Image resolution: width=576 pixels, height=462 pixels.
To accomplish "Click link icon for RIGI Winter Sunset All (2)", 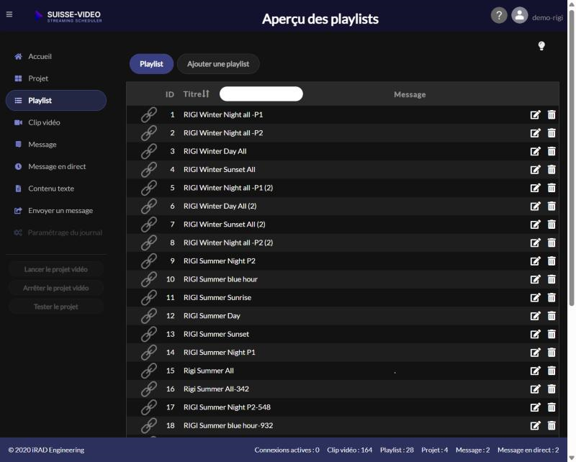I will 149,225.
